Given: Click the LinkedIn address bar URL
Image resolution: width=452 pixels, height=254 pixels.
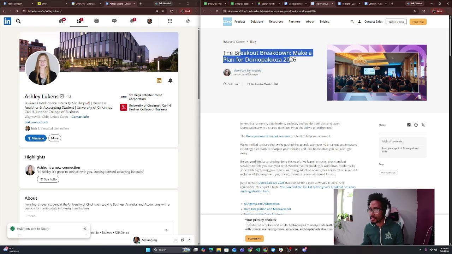Looking at the screenshot, I should point(44,11).
